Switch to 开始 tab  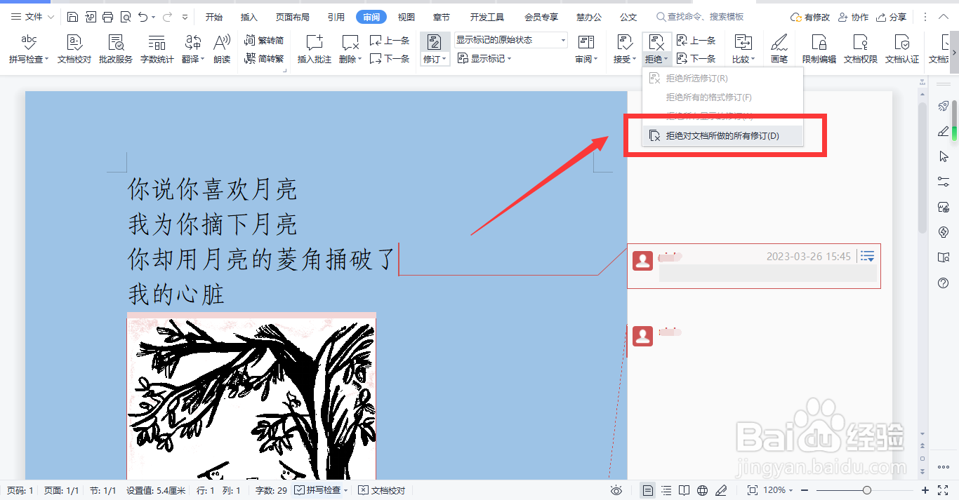214,17
